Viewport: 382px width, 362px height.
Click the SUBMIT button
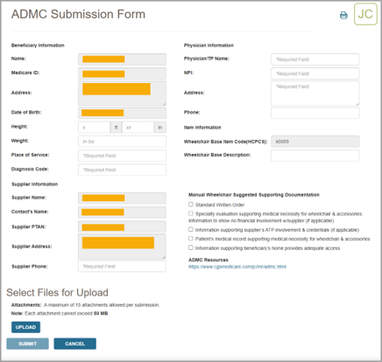27,344
